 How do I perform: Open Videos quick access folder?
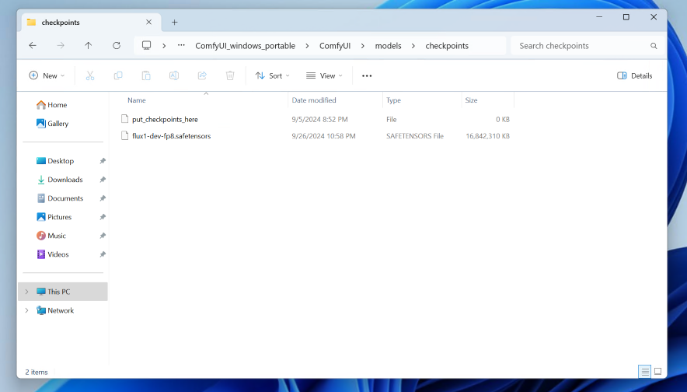pyautogui.click(x=53, y=254)
